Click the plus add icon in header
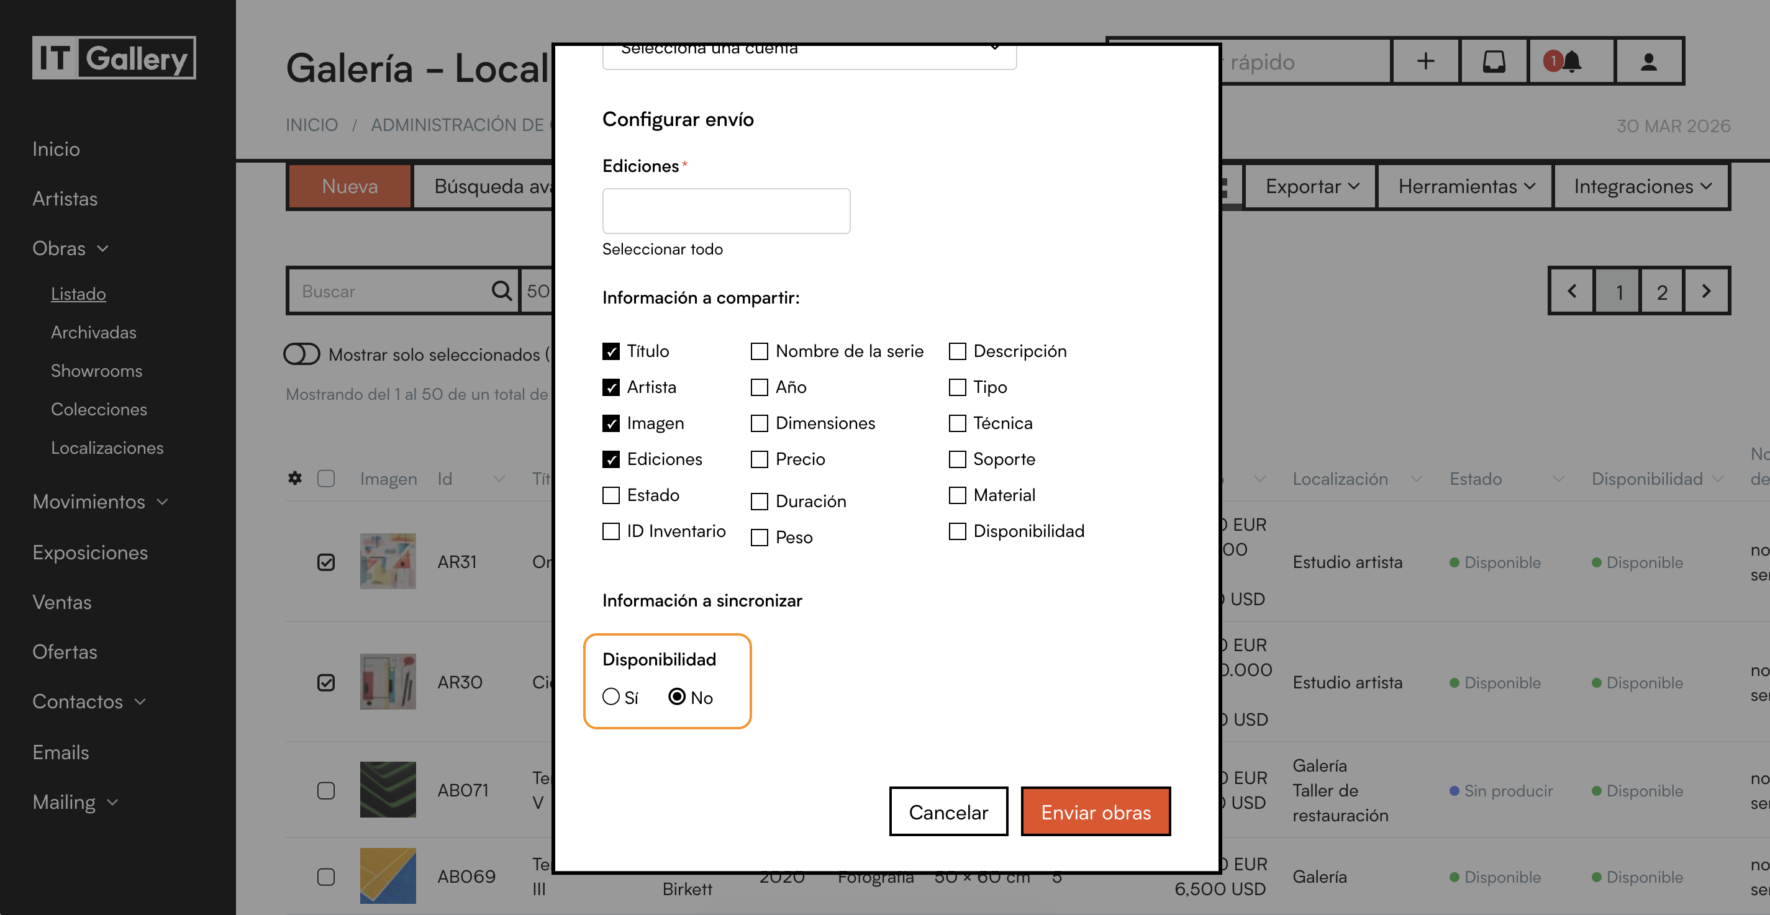 1426,61
